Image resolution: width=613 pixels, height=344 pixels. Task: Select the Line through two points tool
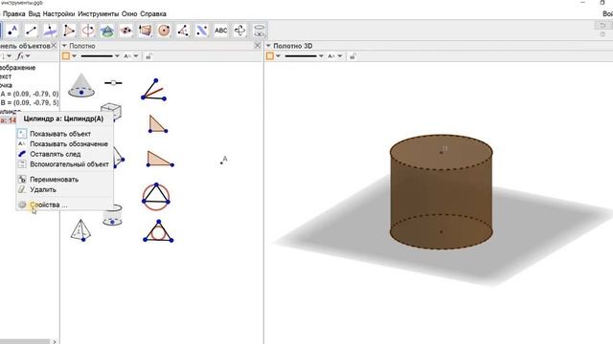31,31
